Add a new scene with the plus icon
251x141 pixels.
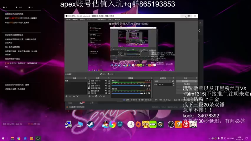[66, 96]
